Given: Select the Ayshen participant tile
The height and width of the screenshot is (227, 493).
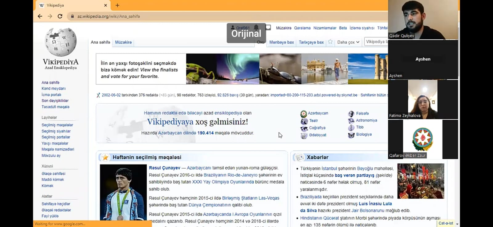Looking at the screenshot, I should coord(423,59).
